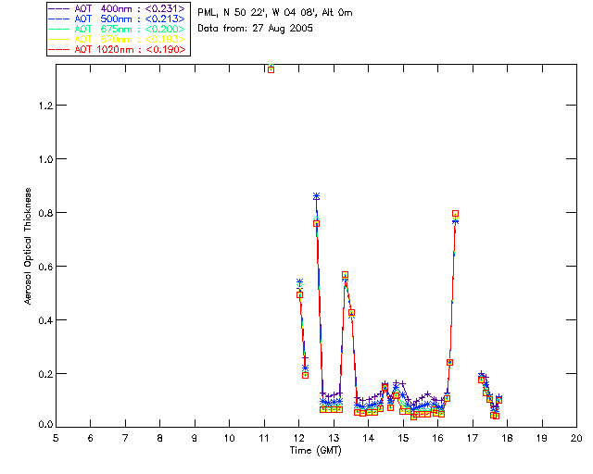Click the 1.2 y-axis tick label
The image size is (593, 474).
click(45, 106)
